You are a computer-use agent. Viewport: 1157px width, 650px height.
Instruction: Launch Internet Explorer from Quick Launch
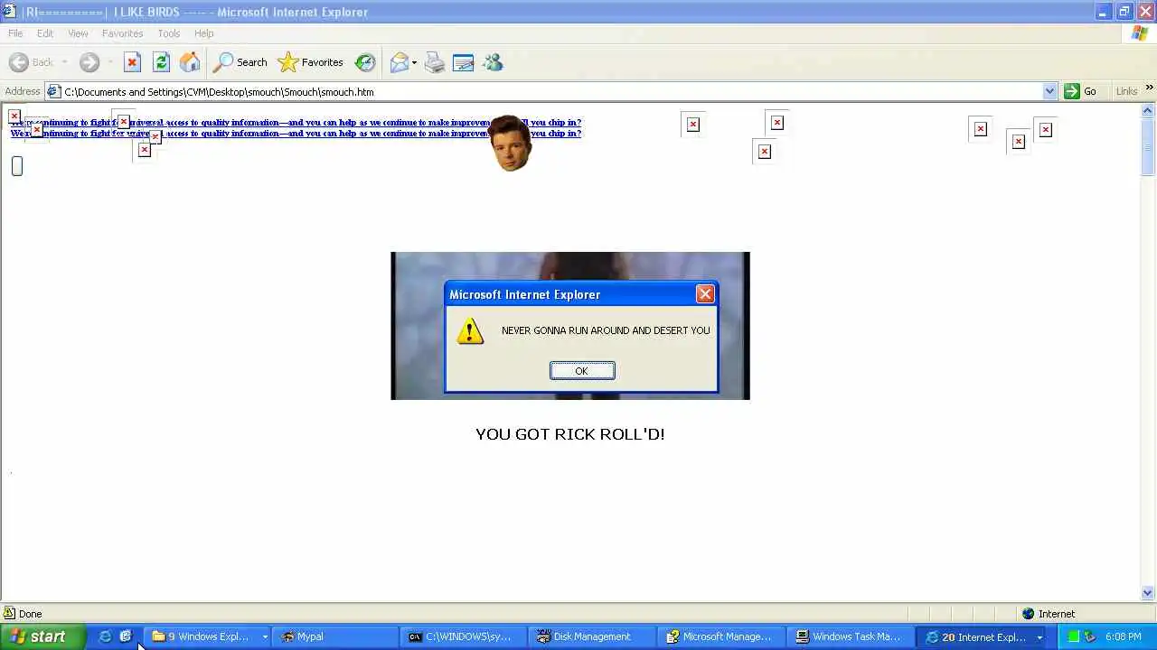point(105,636)
